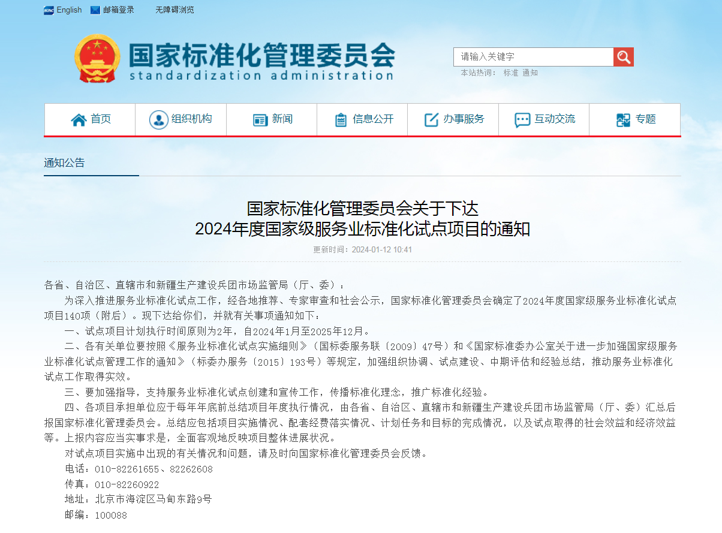Click the 信息公开 clipboard icon
The height and width of the screenshot is (533, 722).
tap(341, 120)
